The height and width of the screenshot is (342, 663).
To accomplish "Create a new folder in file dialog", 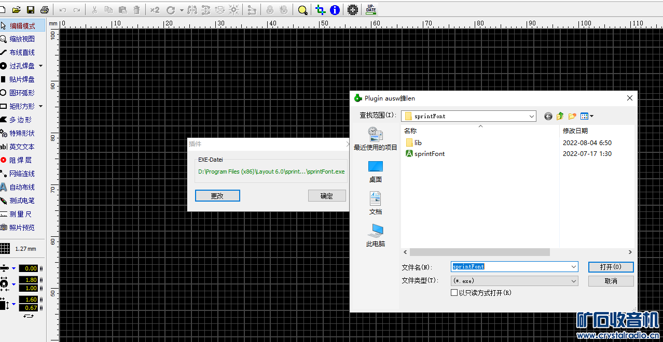I will click(572, 117).
